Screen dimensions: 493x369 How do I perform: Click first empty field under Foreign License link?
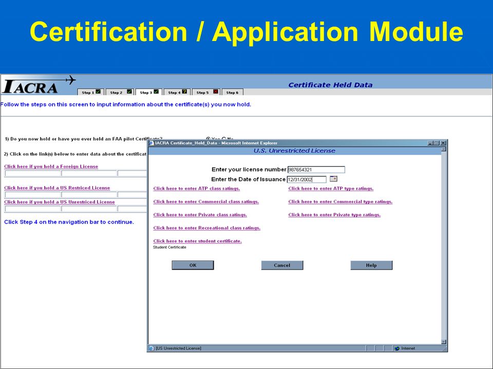[x=33, y=174]
